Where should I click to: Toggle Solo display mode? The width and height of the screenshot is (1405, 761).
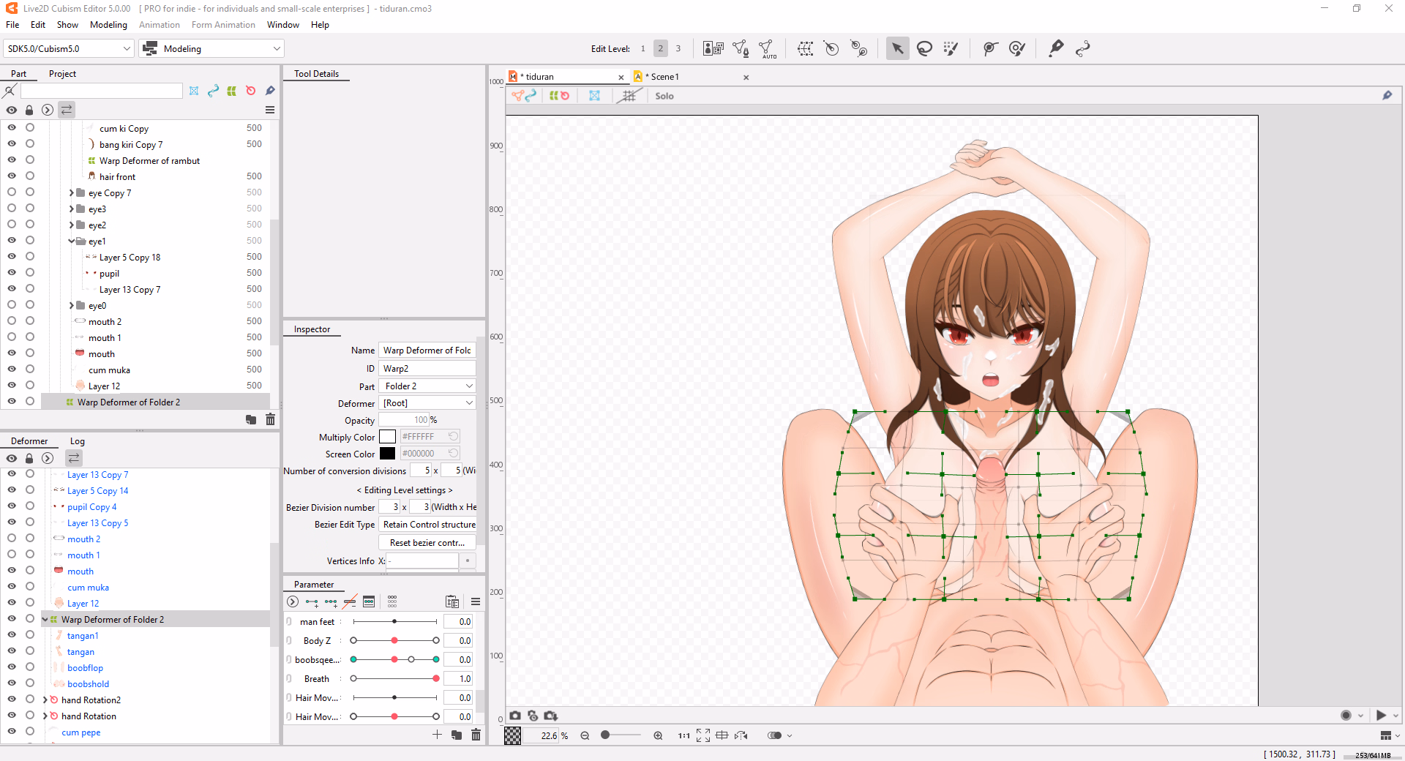tap(664, 96)
